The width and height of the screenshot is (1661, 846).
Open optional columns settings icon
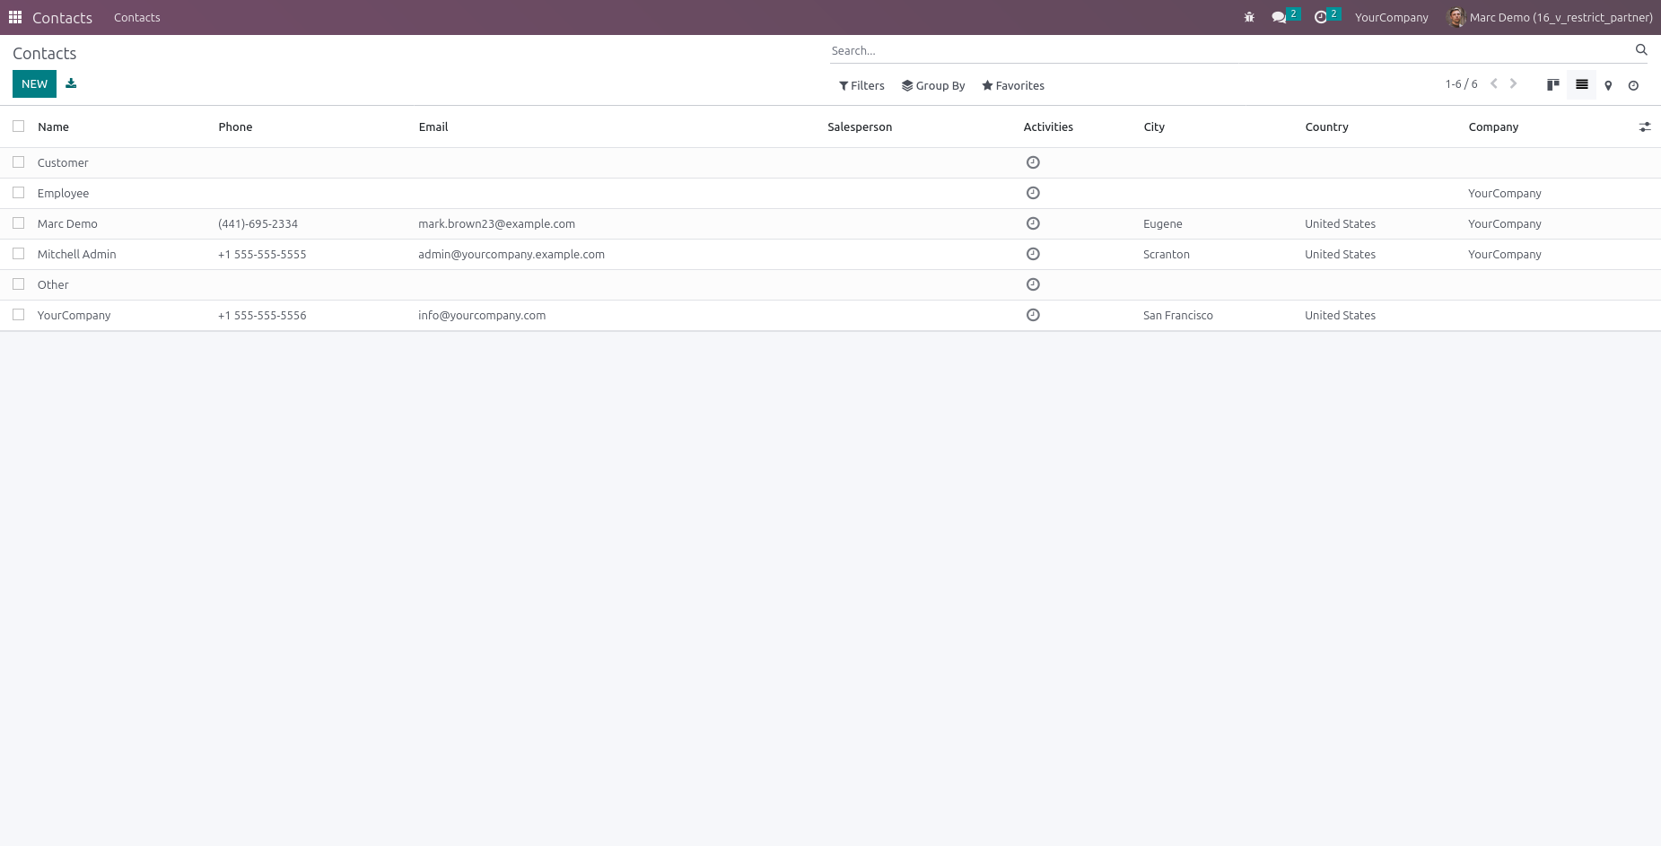click(1645, 127)
